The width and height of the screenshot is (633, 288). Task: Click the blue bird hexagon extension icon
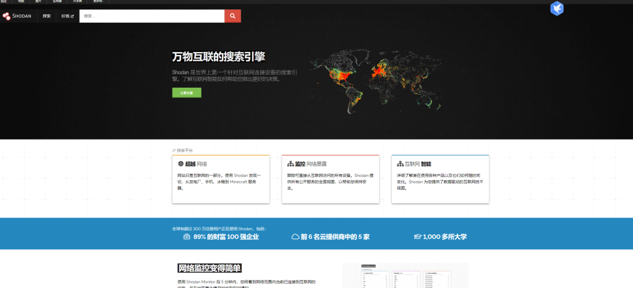pyautogui.click(x=557, y=9)
